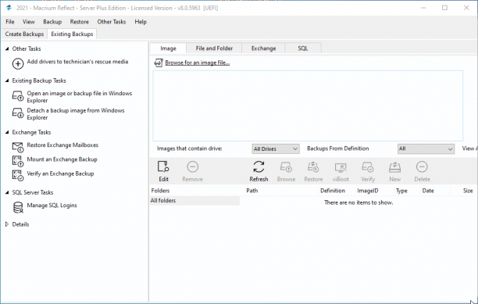Image resolution: width=478 pixels, height=304 pixels.
Task: Click Detach a backup image link text
Action: (x=76, y=114)
